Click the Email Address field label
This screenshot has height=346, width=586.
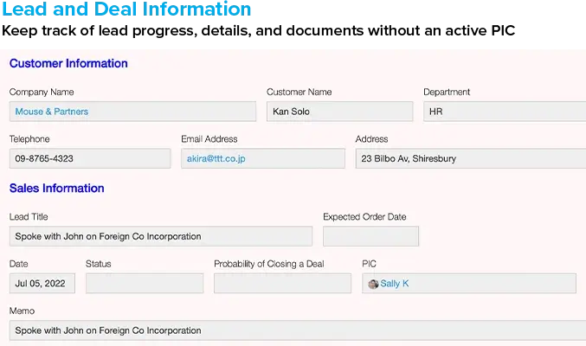pyautogui.click(x=209, y=139)
